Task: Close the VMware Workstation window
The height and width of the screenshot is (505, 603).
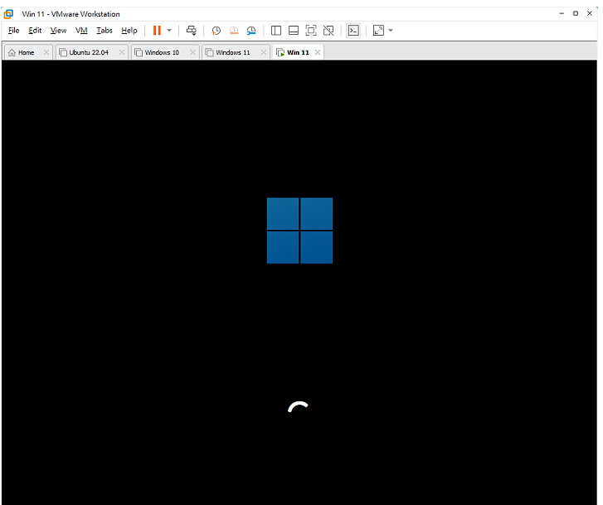Action: click(x=590, y=13)
